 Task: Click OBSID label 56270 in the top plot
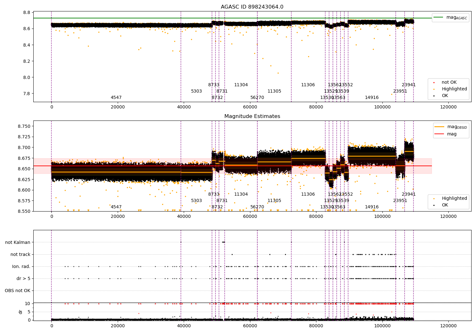[257, 98]
